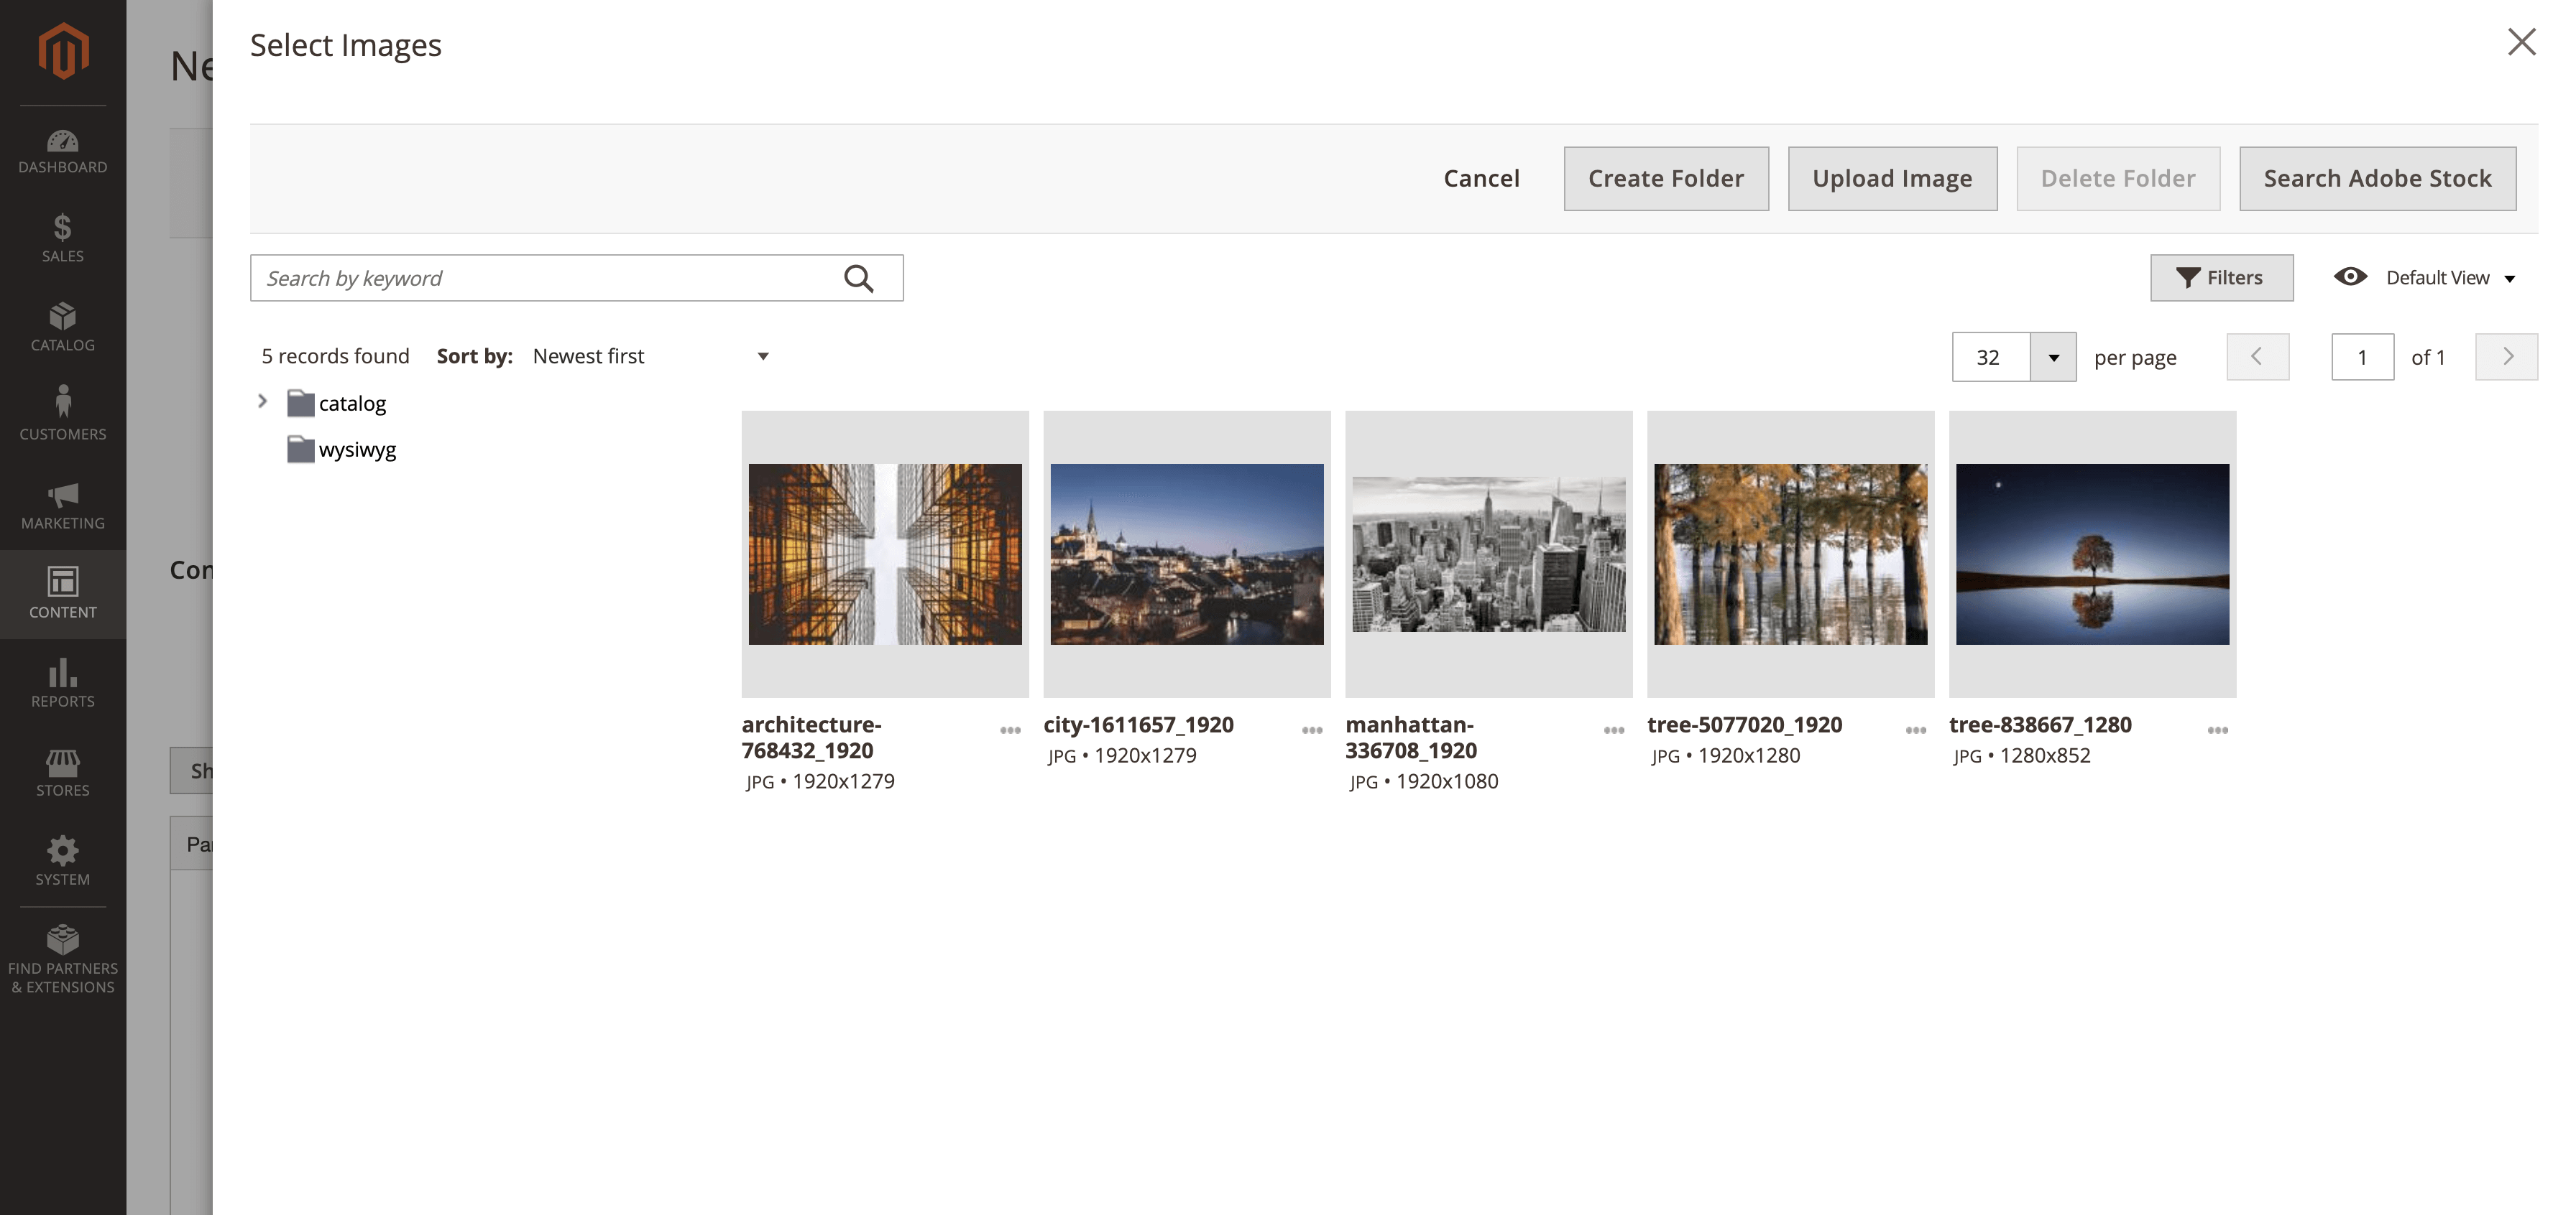Screen dimensions: 2576x1215
Task: Click the Search Adobe Stock button
Action: coord(2377,178)
